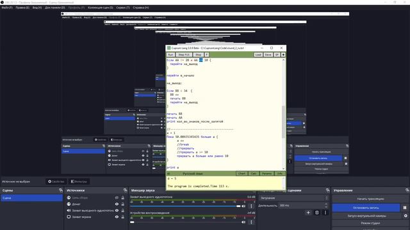Image resolution: width=410 pixels, height=230 pixels.
Task: Click the monitor icon of the Захват экрана source
Action: 69,217
